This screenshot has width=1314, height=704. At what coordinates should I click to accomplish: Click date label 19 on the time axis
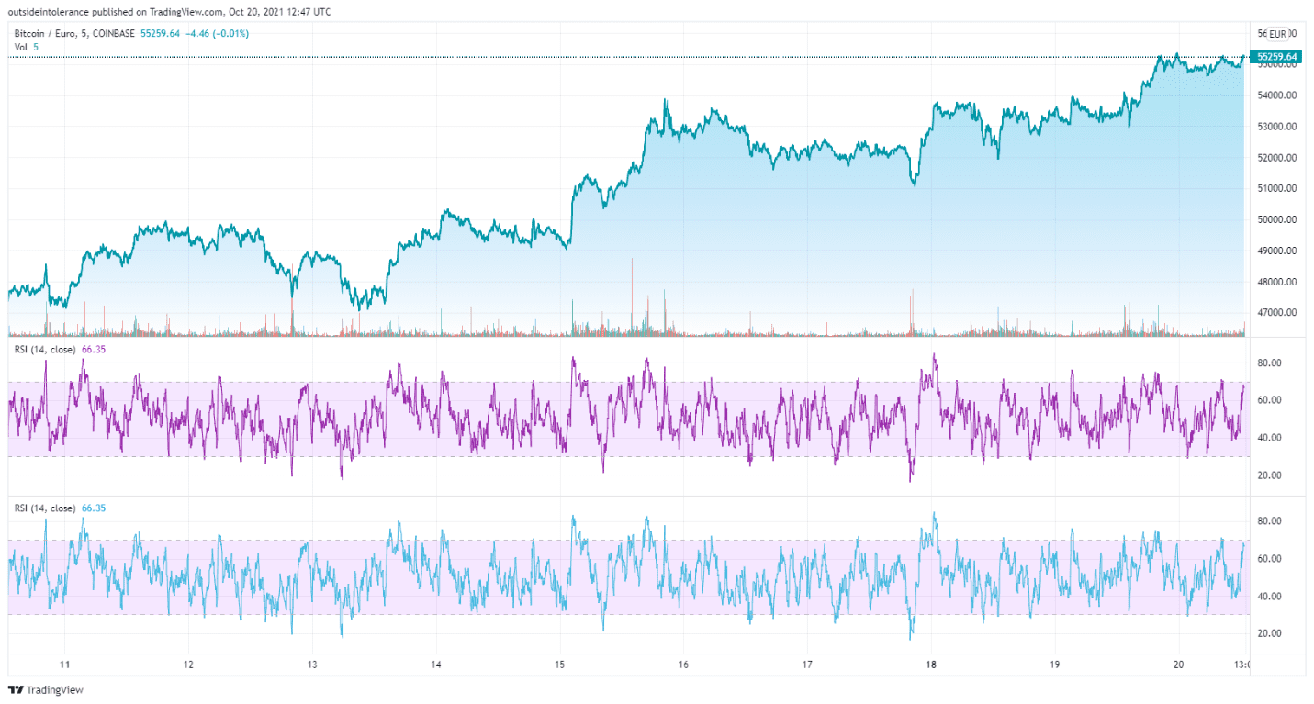click(x=1055, y=665)
